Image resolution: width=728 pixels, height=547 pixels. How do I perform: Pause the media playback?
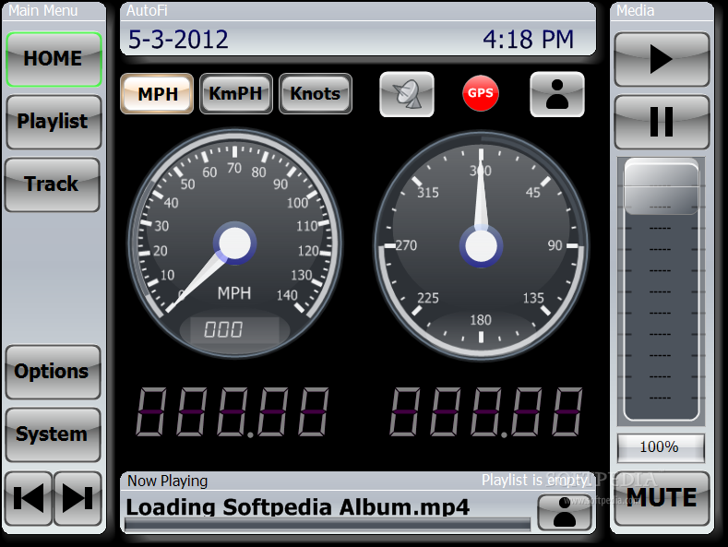tap(662, 122)
